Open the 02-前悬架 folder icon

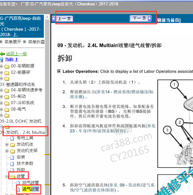pos(7,73)
